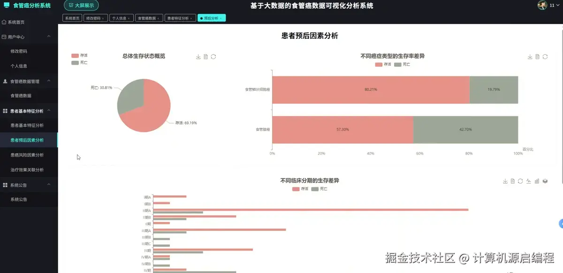Switch 不同临床分期的生存差异 to line chart
The height and width of the screenshot is (273, 563).
pyautogui.click(x=529, y=181)
